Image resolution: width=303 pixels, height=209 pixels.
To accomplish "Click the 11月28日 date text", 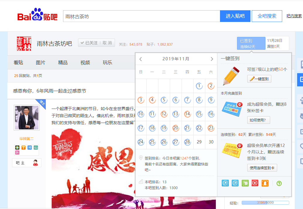I will [x=275, y=40].
